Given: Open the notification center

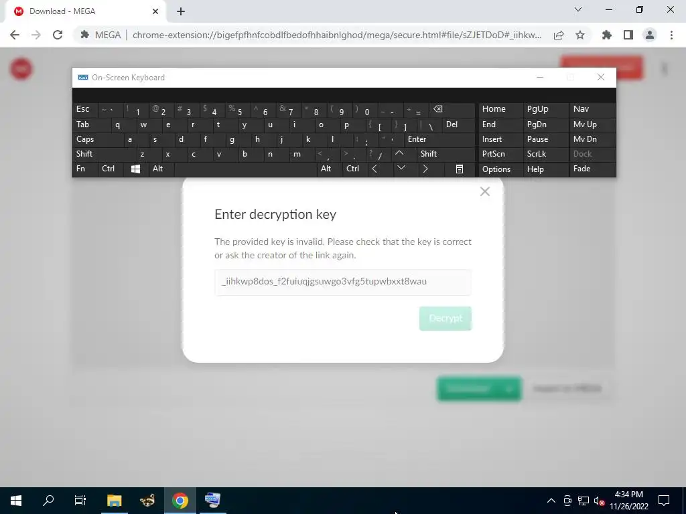Looking at the screenshot, I should coord(664,501).
